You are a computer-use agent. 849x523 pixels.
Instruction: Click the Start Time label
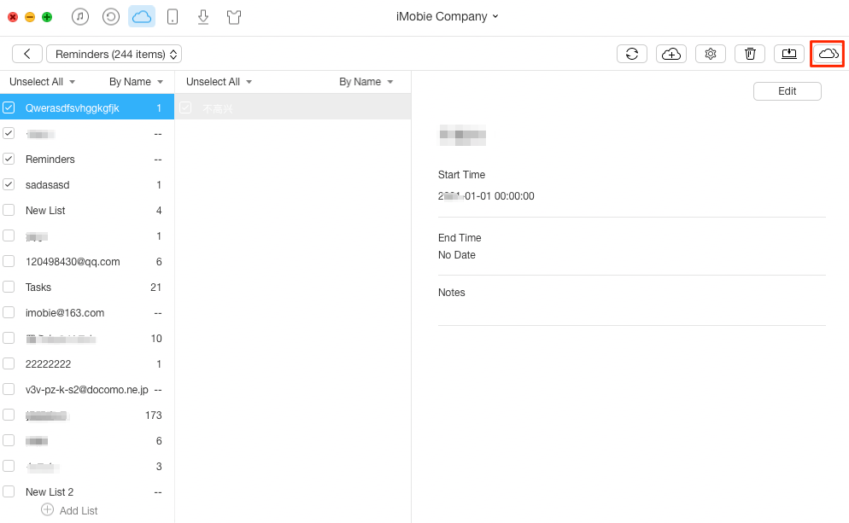pos(461,175)
